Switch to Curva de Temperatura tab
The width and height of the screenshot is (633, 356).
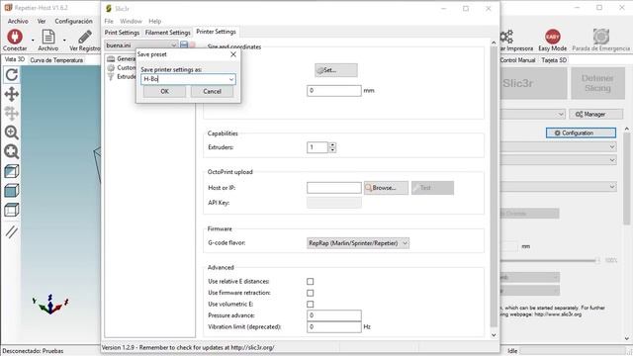pos(56,60)
